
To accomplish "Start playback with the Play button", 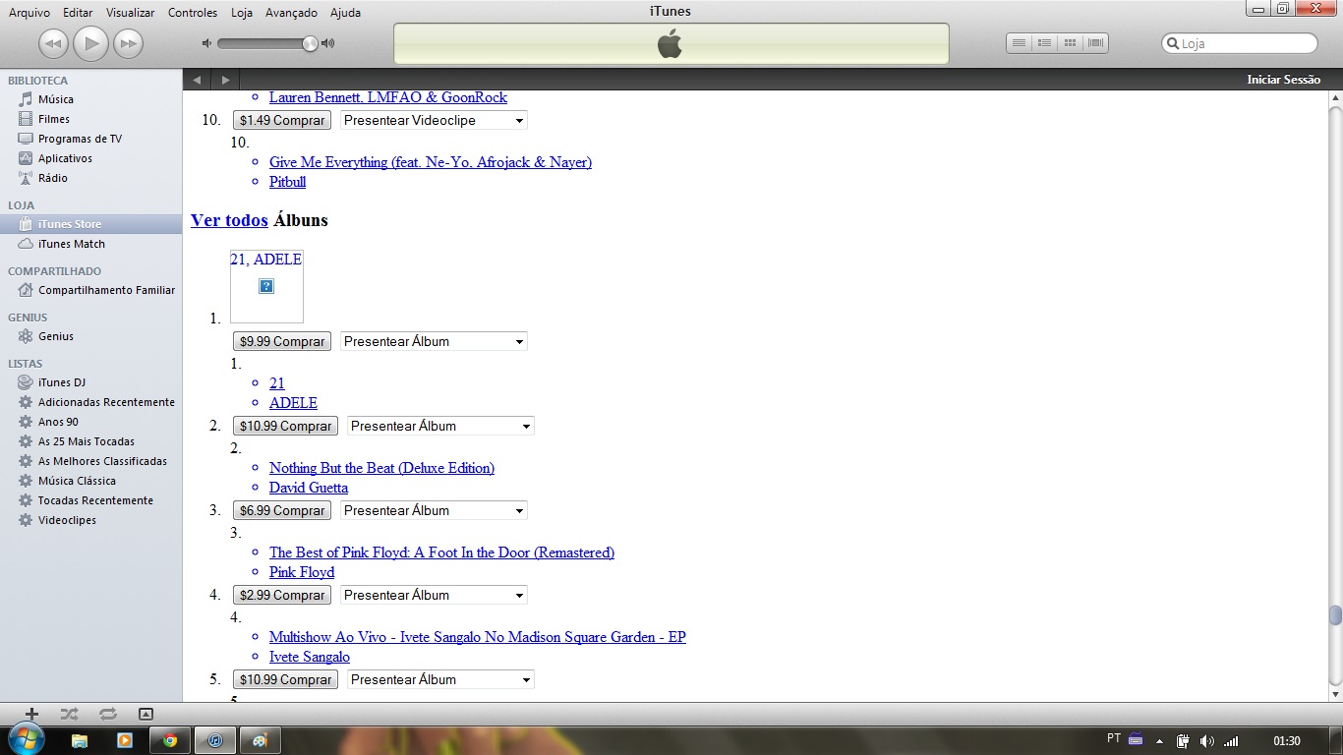I will 90,43.
